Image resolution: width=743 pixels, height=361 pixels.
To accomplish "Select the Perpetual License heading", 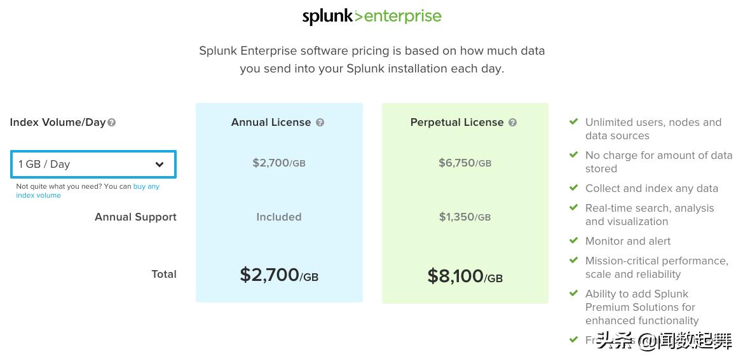I will click(x=457, y=122).
